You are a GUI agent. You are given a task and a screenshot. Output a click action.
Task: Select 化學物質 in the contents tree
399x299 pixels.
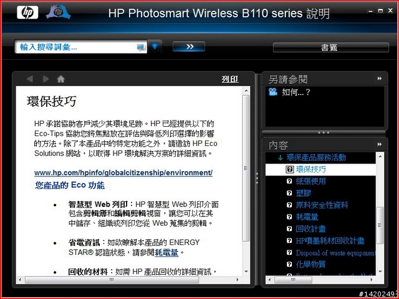[310, 264]
